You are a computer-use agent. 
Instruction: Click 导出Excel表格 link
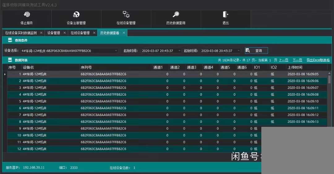(318, 60)
